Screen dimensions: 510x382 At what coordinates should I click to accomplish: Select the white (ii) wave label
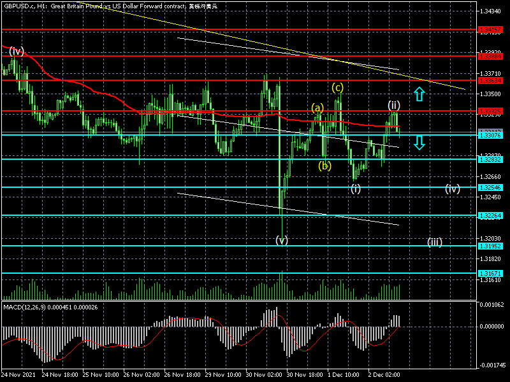tap(394, 105)
